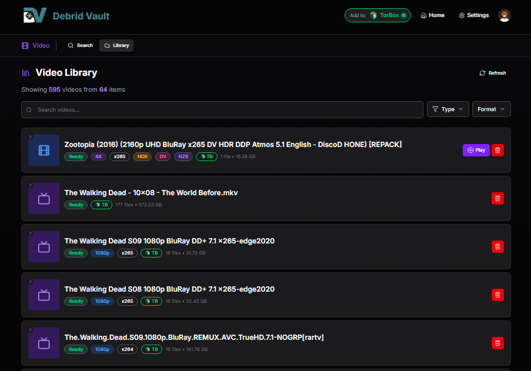The image size is (531, 371).
Task: Open the user avatar profile
Action: coord(505,15)
